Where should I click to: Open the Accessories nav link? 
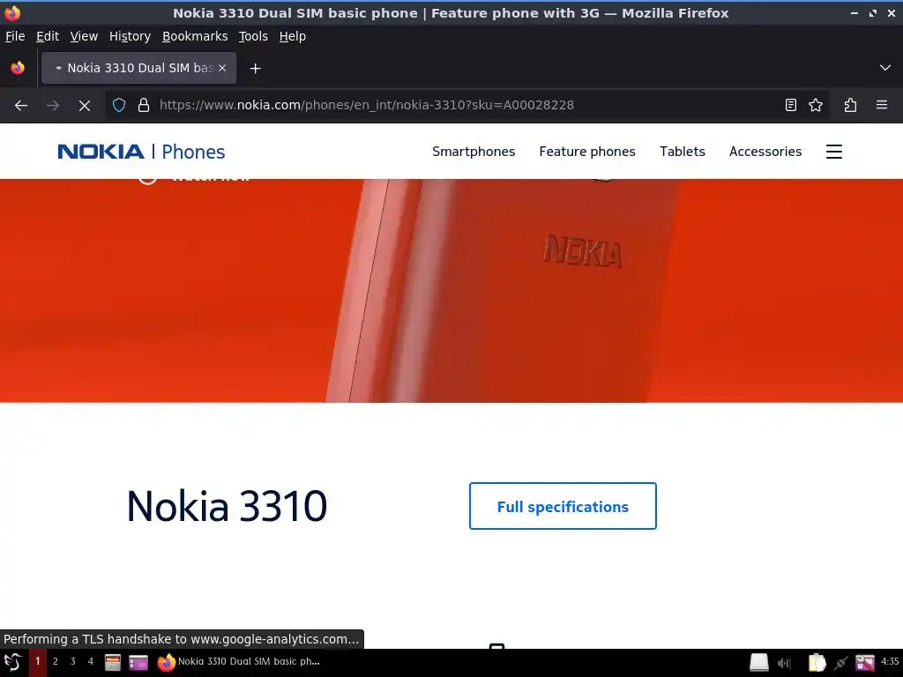765,152
